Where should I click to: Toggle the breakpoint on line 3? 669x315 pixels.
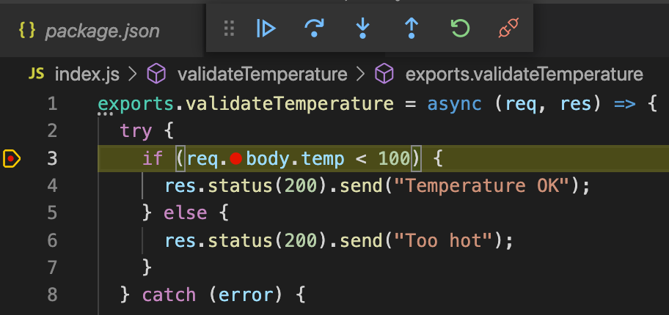pyautogui.click(x=12, y=158)
